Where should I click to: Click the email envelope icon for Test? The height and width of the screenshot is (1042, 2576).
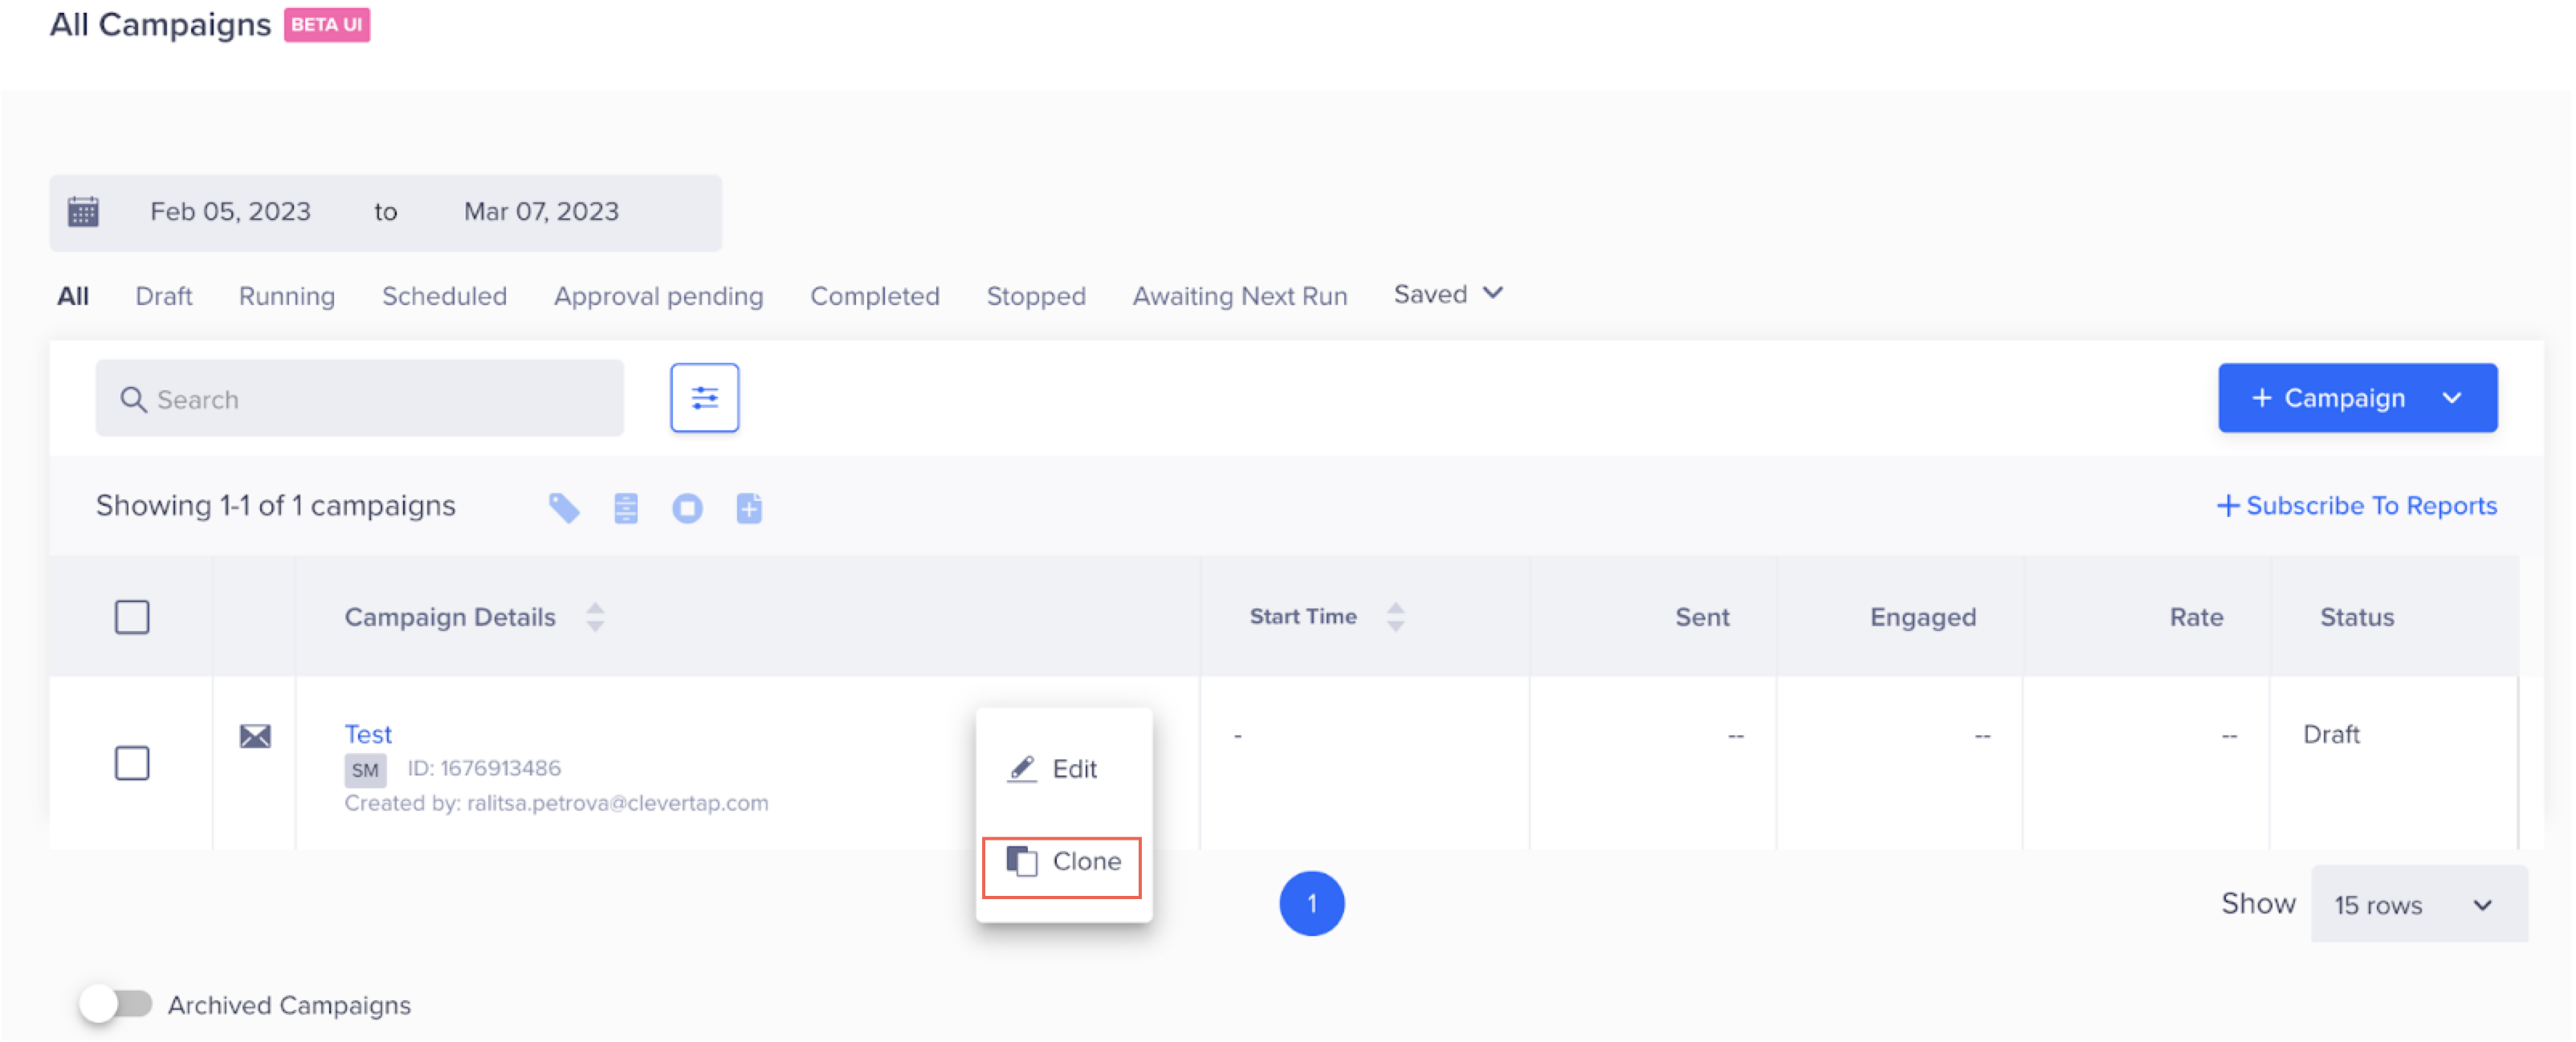[x=255, y=736]
